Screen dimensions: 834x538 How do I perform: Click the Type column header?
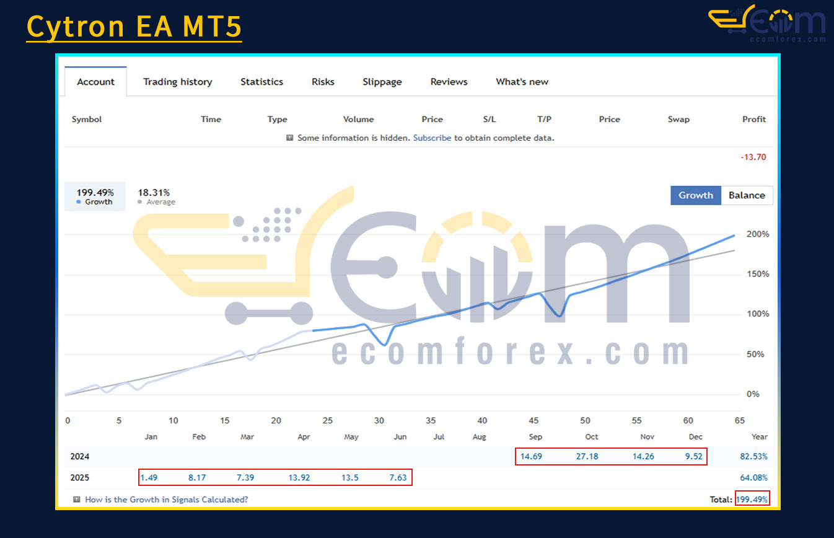pyautogui.click(x=277, y=119)
